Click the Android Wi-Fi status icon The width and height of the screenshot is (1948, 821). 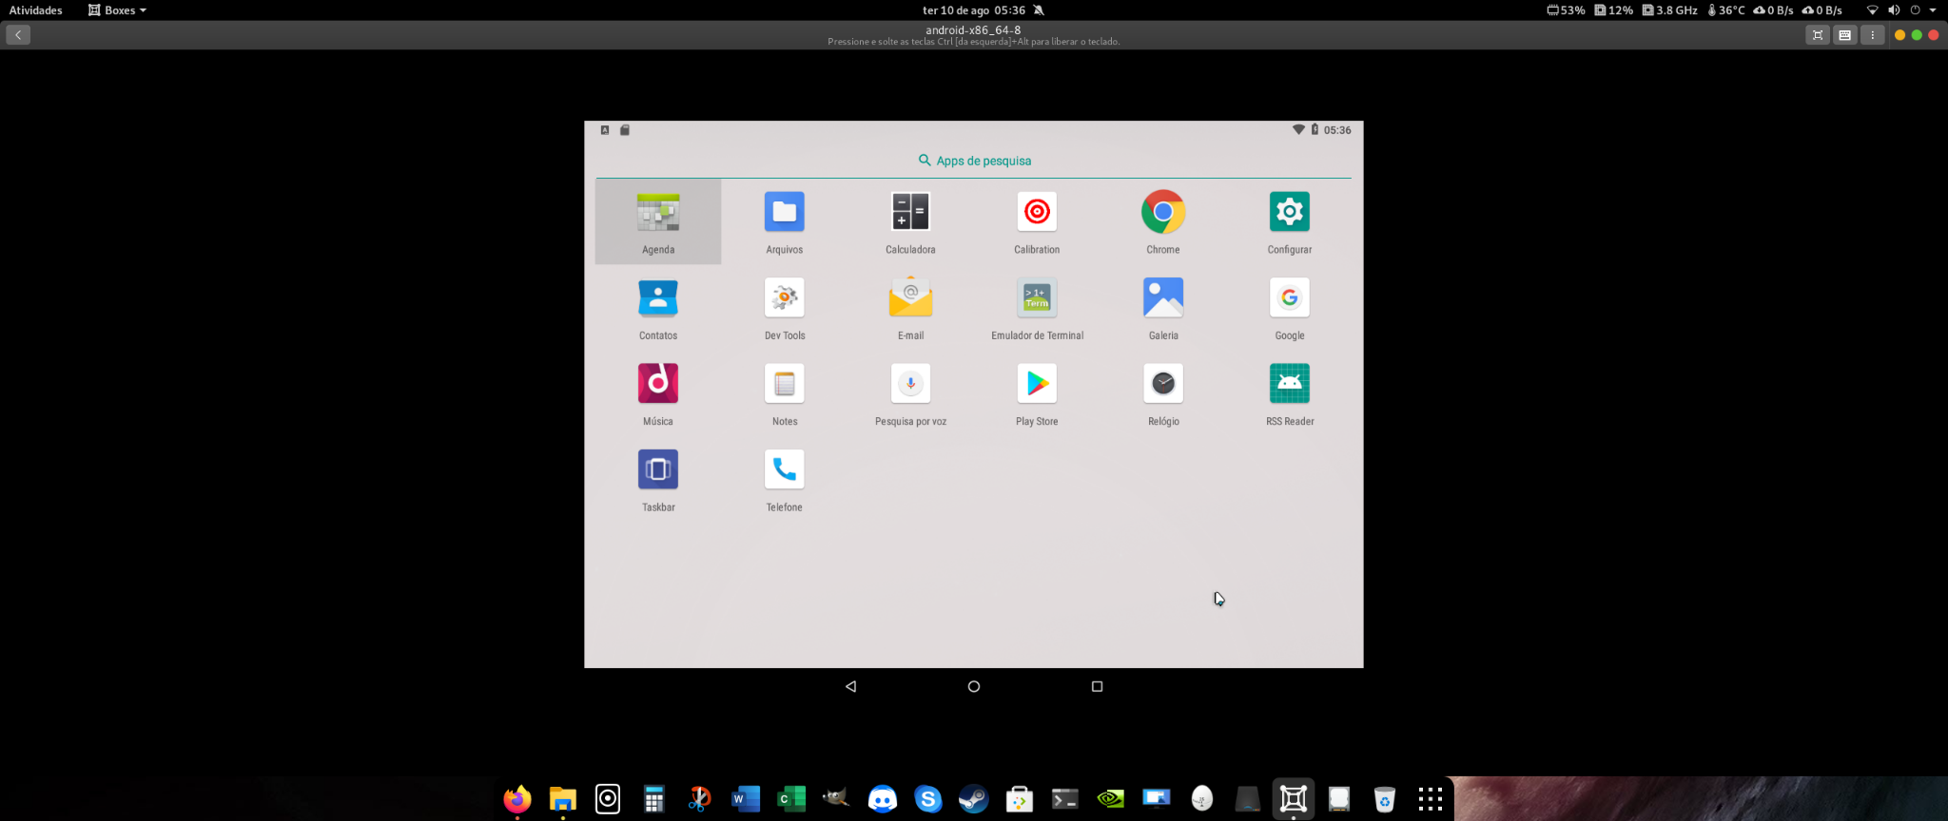[1298, 129]
